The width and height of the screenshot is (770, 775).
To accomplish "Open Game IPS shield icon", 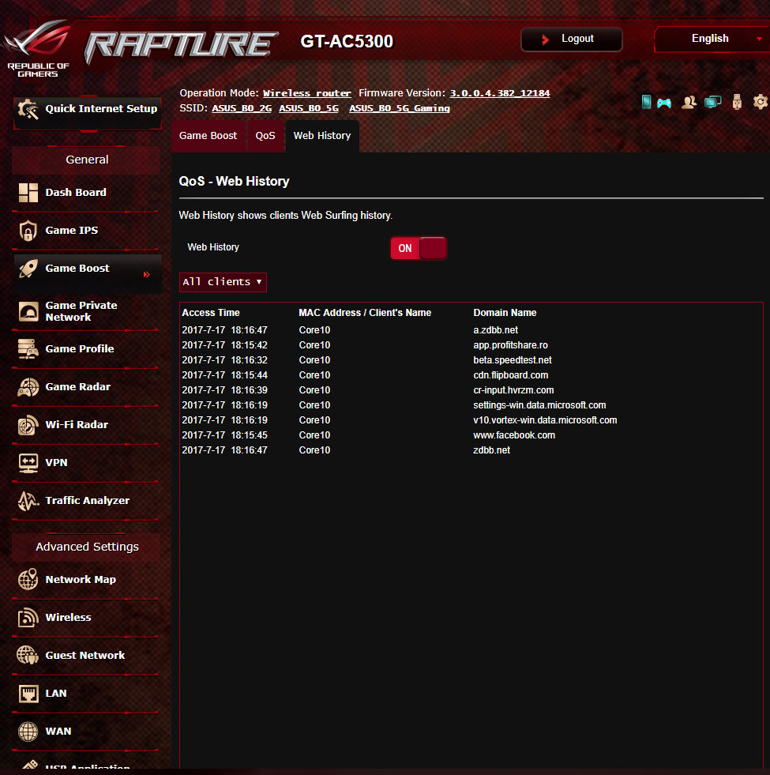I will pos(28,231).
